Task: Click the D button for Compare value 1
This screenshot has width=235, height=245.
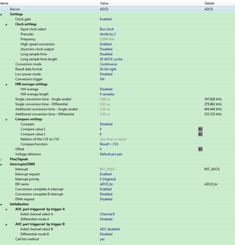Action: (x=200, y=129)
